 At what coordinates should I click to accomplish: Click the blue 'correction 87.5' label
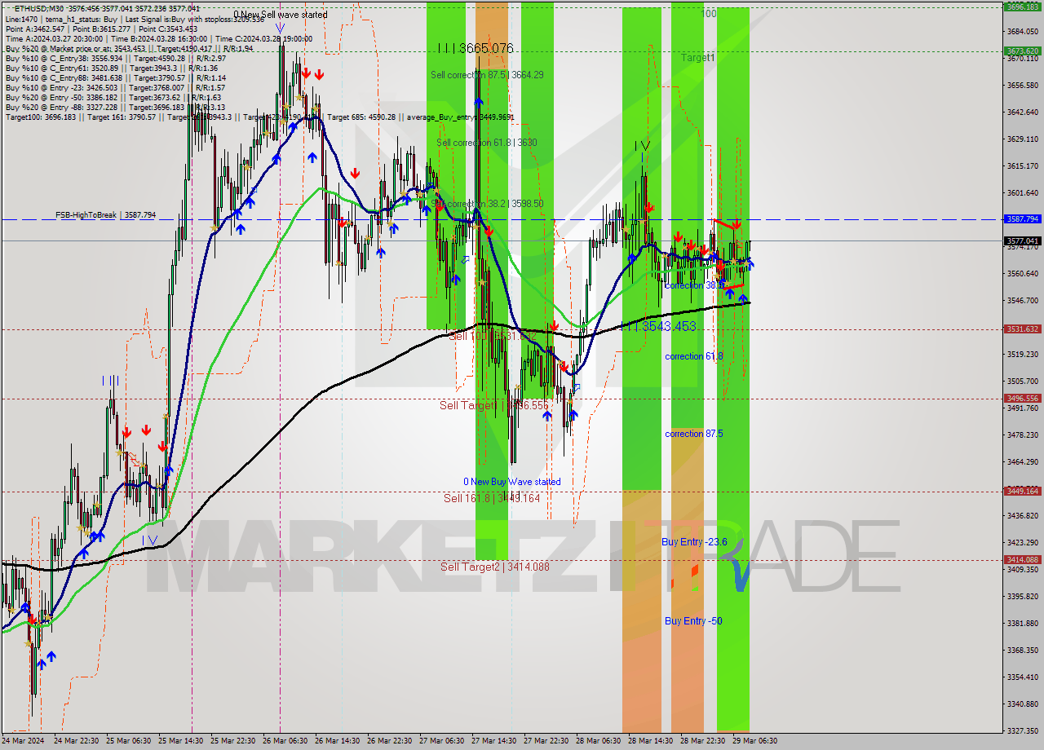tap(694, 434)
